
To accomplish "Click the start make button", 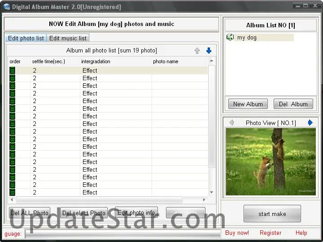I will 272,214.
